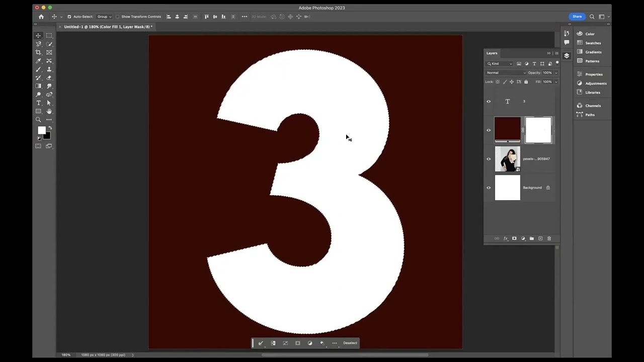Open Auto-Select Group dropdown
The image size is (644, 362).
[x=104, y=17]
